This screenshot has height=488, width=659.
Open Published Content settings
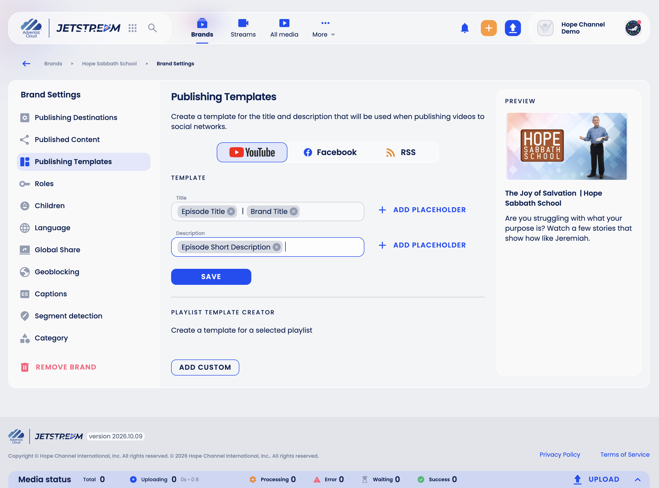(84, 140)
